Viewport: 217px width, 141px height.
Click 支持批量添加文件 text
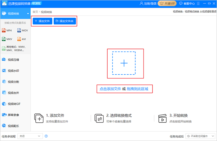57,121
